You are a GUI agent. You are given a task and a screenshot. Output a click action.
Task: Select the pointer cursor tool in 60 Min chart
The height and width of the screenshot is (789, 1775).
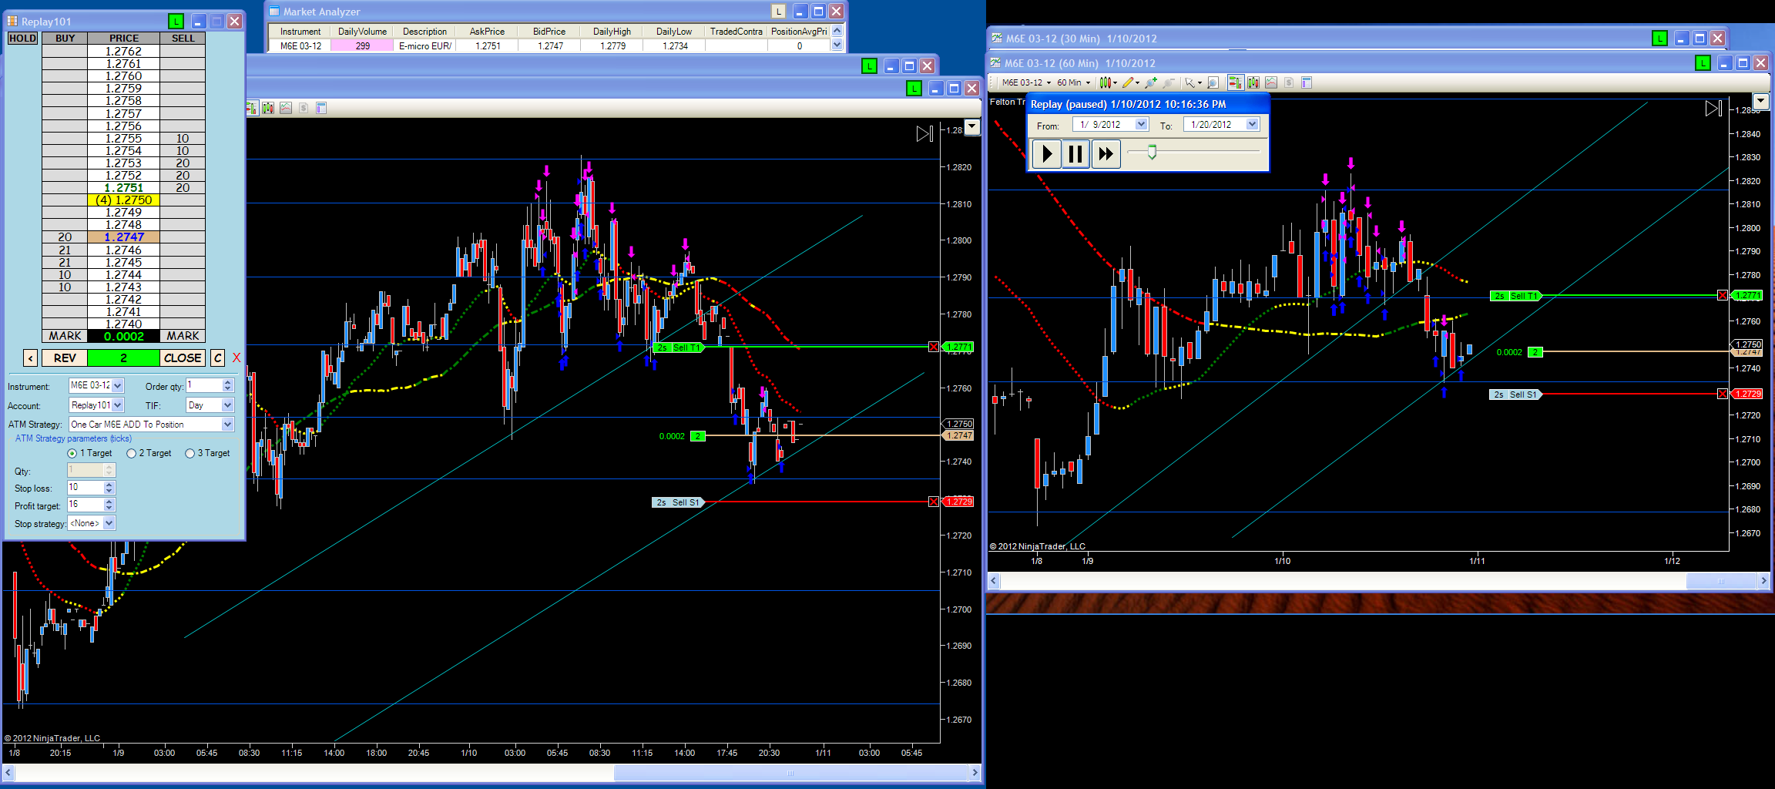[1193, 82]
